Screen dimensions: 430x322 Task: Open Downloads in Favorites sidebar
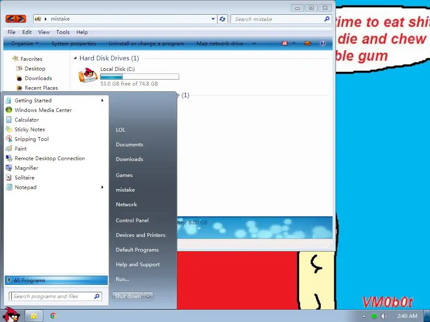38,78
